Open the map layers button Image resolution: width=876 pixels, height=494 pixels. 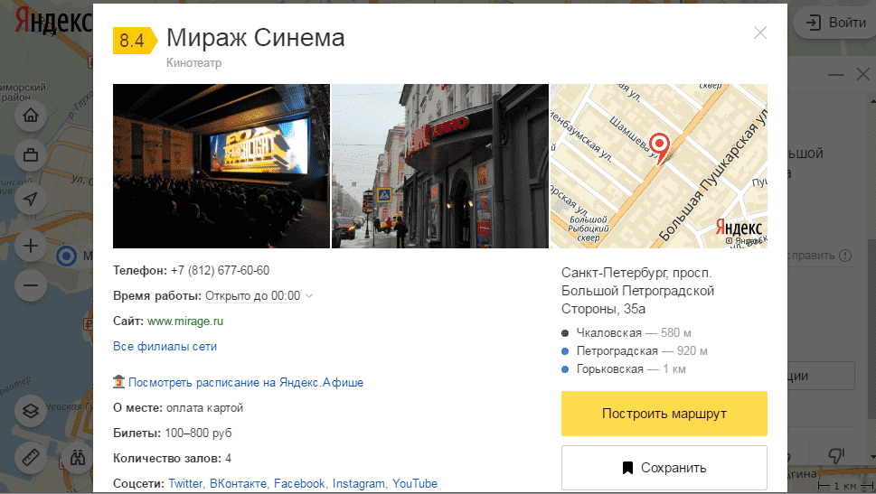(x=31, y=412)
